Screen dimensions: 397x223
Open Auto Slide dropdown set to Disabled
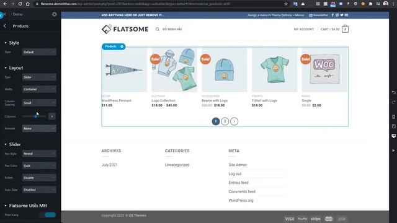coord(39,190)
